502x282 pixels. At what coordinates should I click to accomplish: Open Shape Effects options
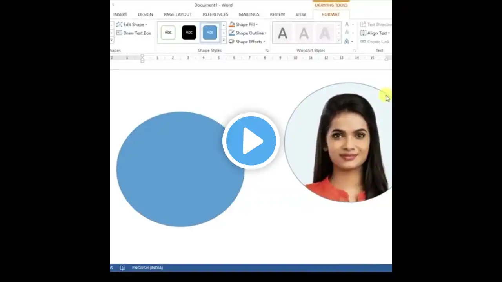[247, 42]
